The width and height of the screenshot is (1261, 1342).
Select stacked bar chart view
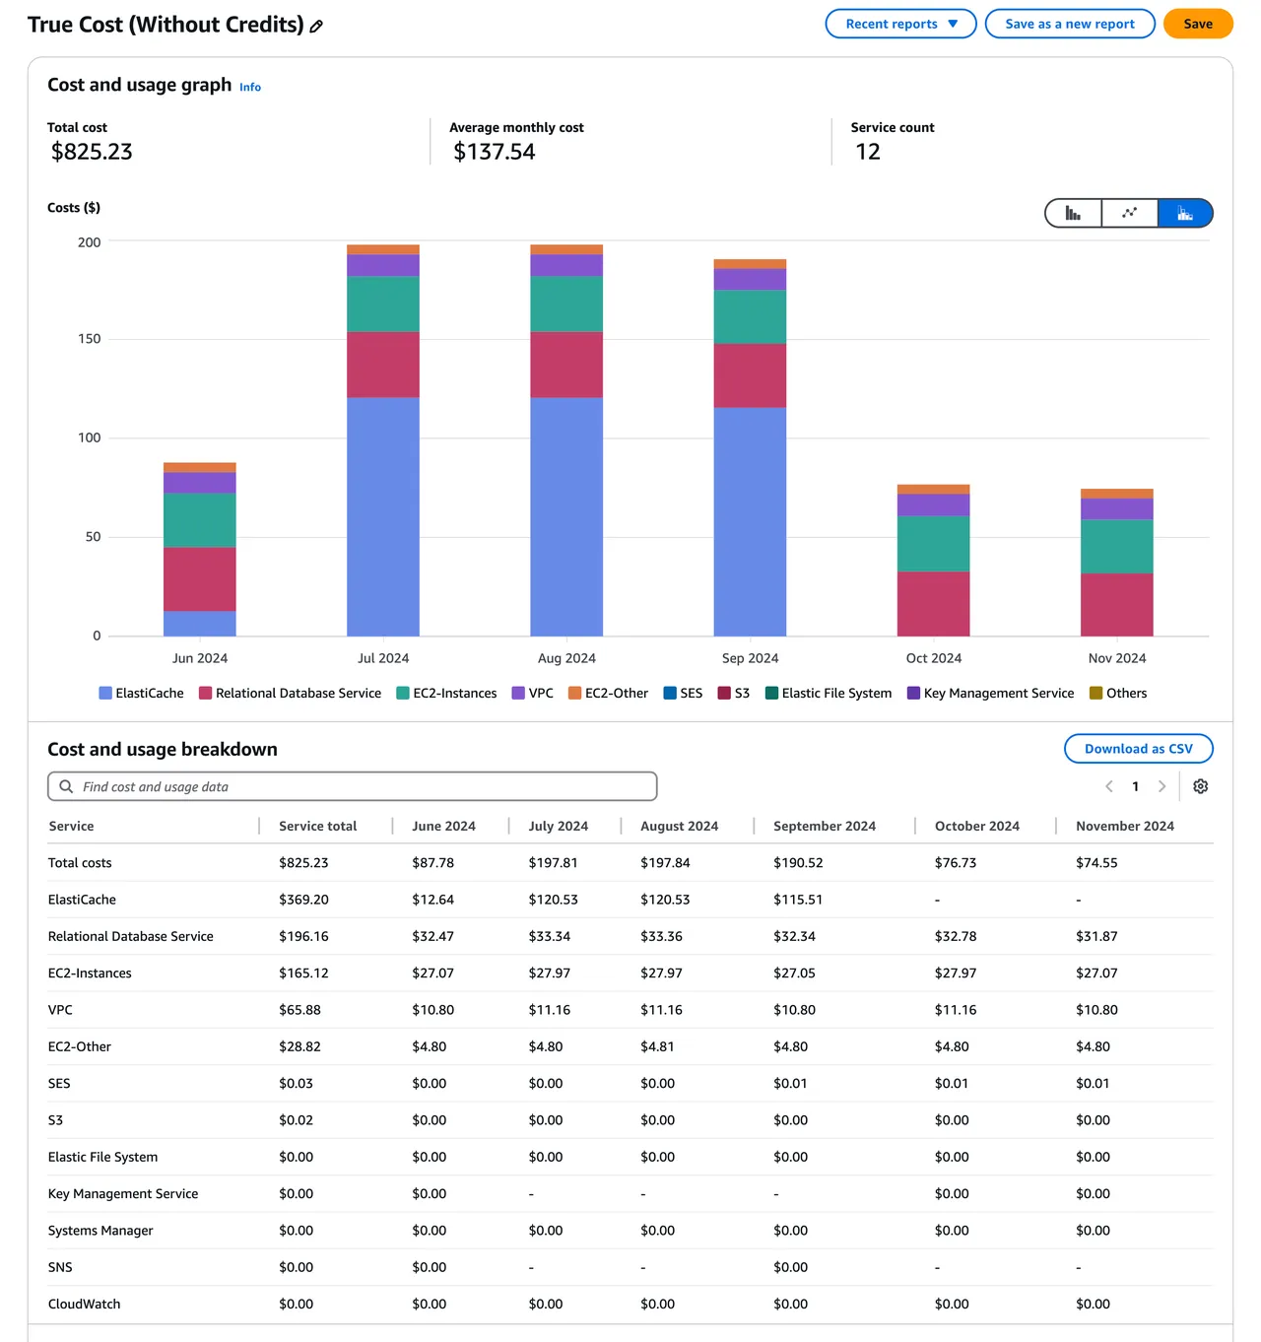(1185, 213)
